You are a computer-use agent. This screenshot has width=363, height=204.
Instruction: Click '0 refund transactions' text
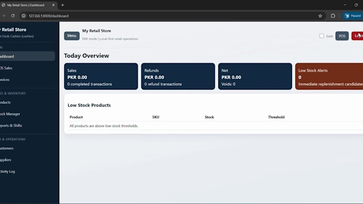pos(163,84)
